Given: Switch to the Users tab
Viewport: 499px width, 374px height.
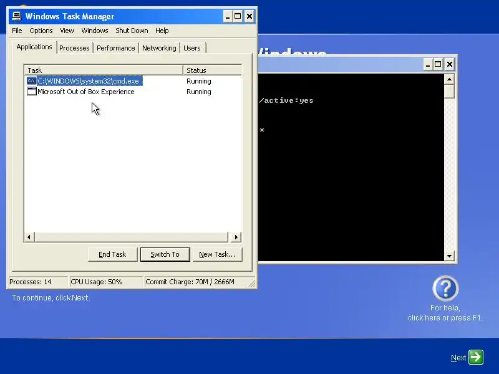Looking at the screenshot, I should pyautogui.click(x=192, y=48).
